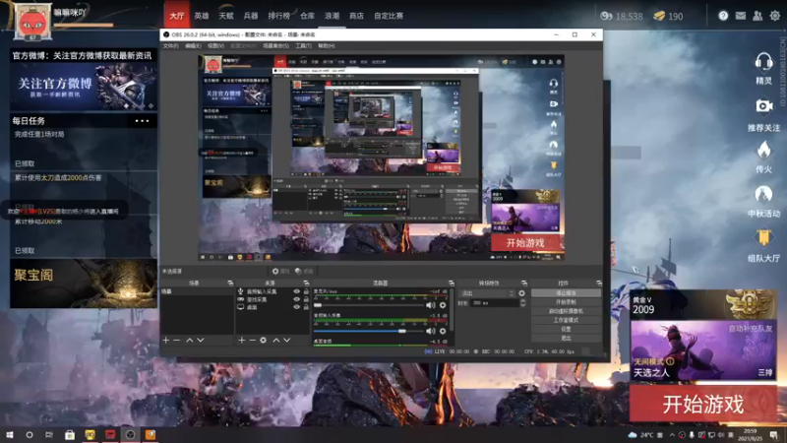Open source properties gear in Sources toolbar
Screen dimensions: 787x443
point(263,340)
